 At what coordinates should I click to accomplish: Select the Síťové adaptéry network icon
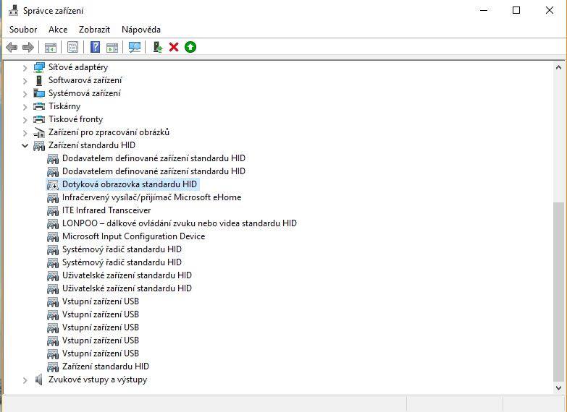[x=39, y=67]
